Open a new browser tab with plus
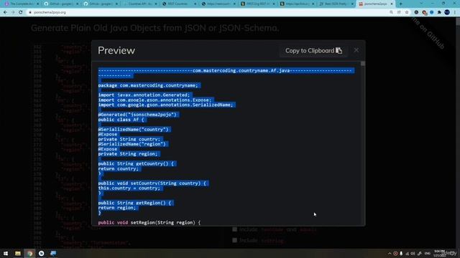The image size is (460, 258). click(401, 4)
